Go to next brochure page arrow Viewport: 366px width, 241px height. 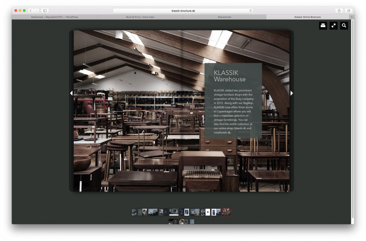[292, 93]
